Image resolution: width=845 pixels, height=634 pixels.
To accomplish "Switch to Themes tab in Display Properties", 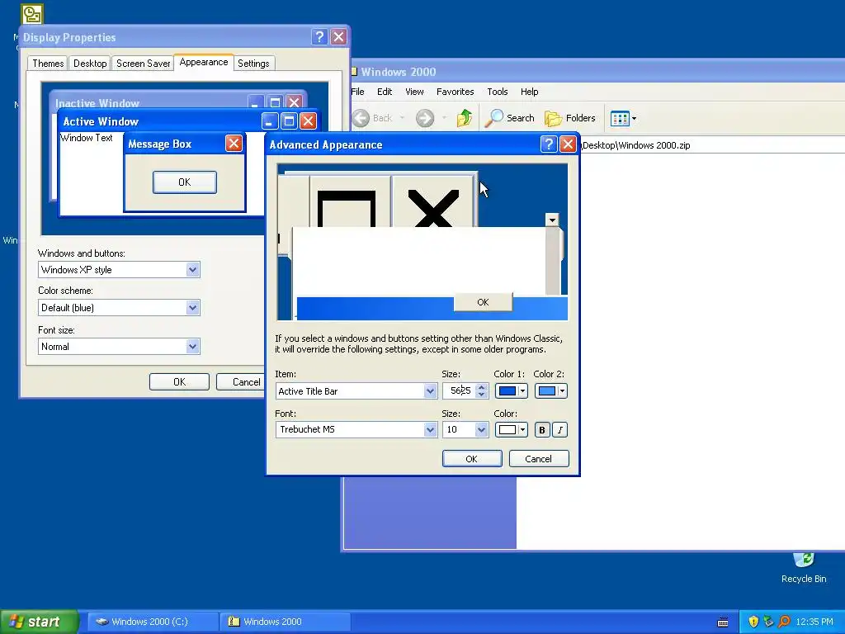I will 48,64.
